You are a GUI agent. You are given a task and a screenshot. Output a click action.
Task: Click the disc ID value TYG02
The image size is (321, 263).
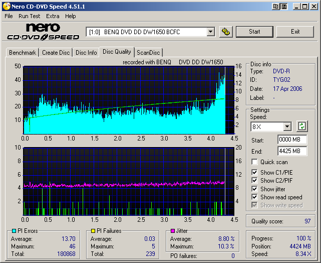(281, 80)
